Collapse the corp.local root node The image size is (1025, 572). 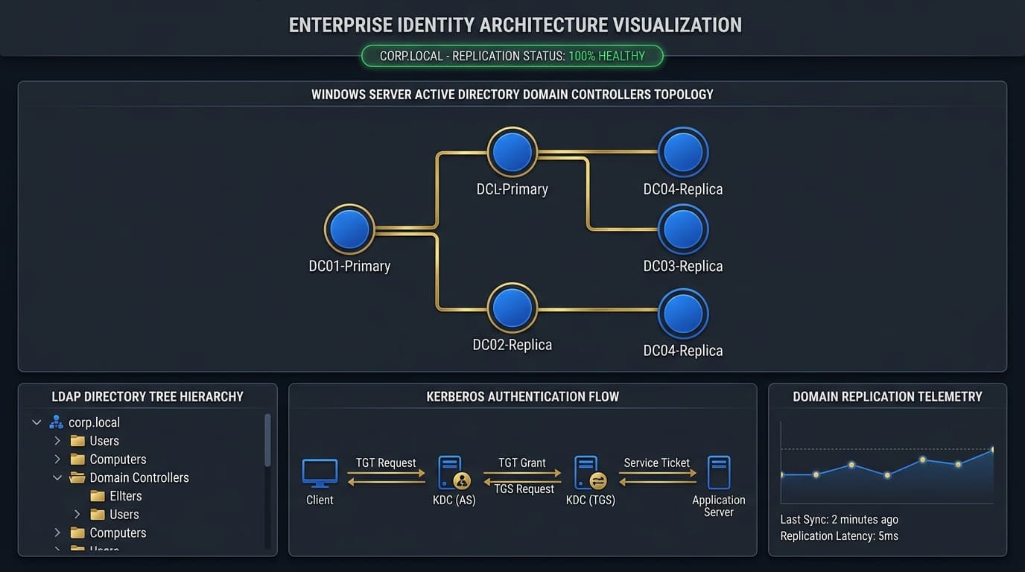point(37,422)
